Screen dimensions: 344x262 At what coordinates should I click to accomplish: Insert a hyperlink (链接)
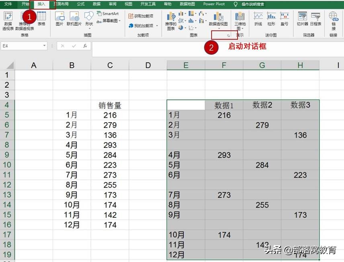point(334,21)
